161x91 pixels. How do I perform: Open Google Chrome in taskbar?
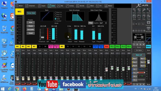click(17, 89)
